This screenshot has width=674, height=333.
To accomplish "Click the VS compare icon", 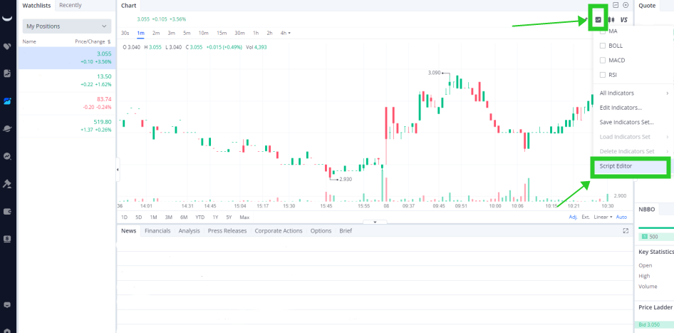I will click(x=624, y=19).
